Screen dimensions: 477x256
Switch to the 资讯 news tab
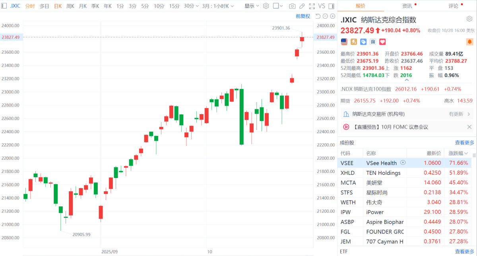tap(407, 6)
